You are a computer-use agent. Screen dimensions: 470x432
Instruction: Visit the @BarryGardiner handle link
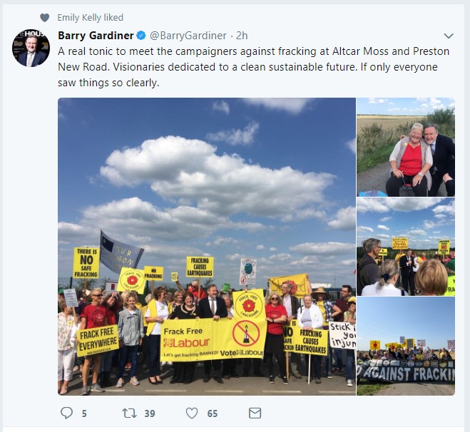click(188, 36)
